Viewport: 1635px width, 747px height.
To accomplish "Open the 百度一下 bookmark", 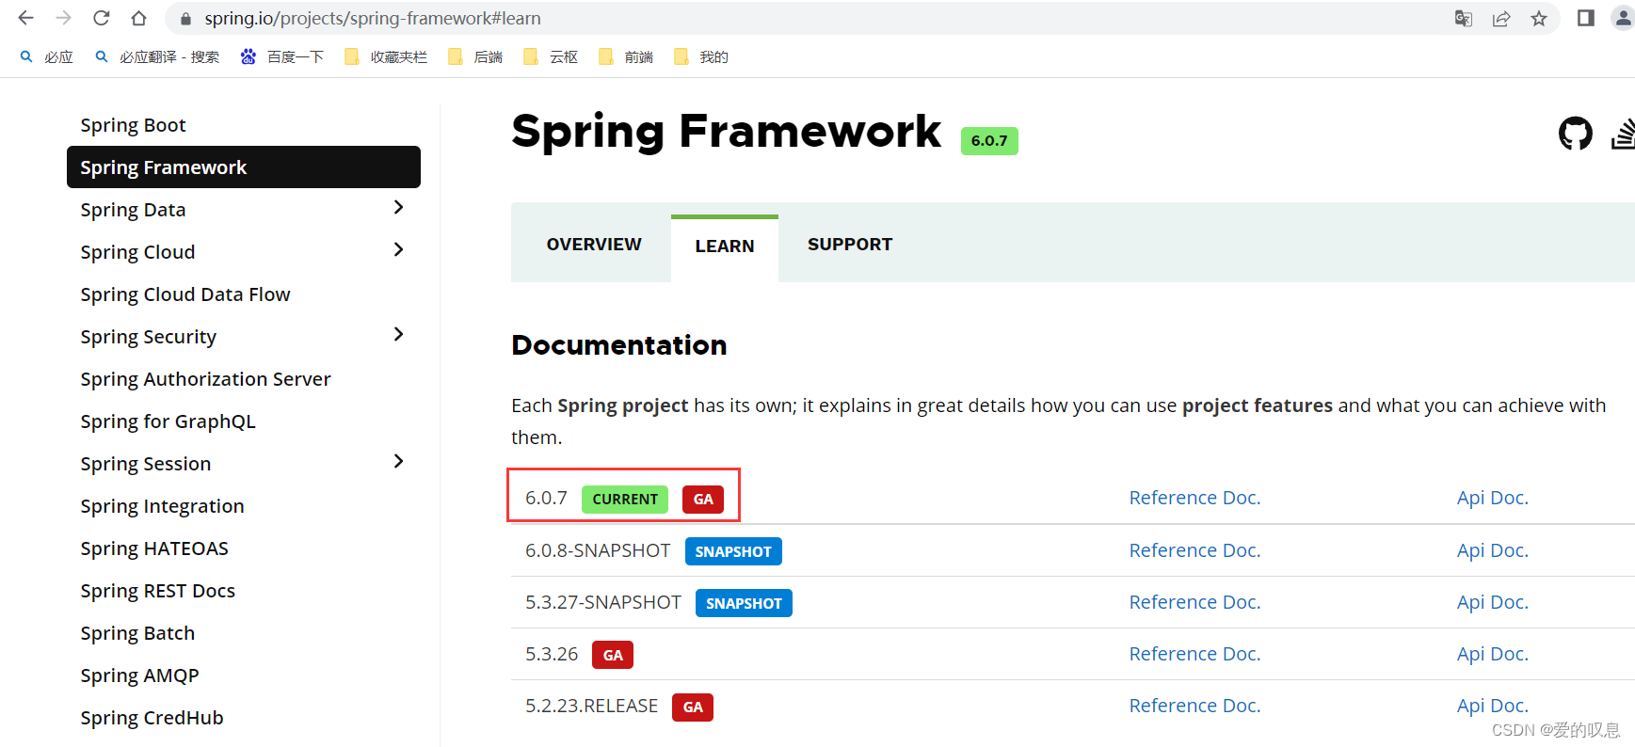I will [x=282, y=57].
